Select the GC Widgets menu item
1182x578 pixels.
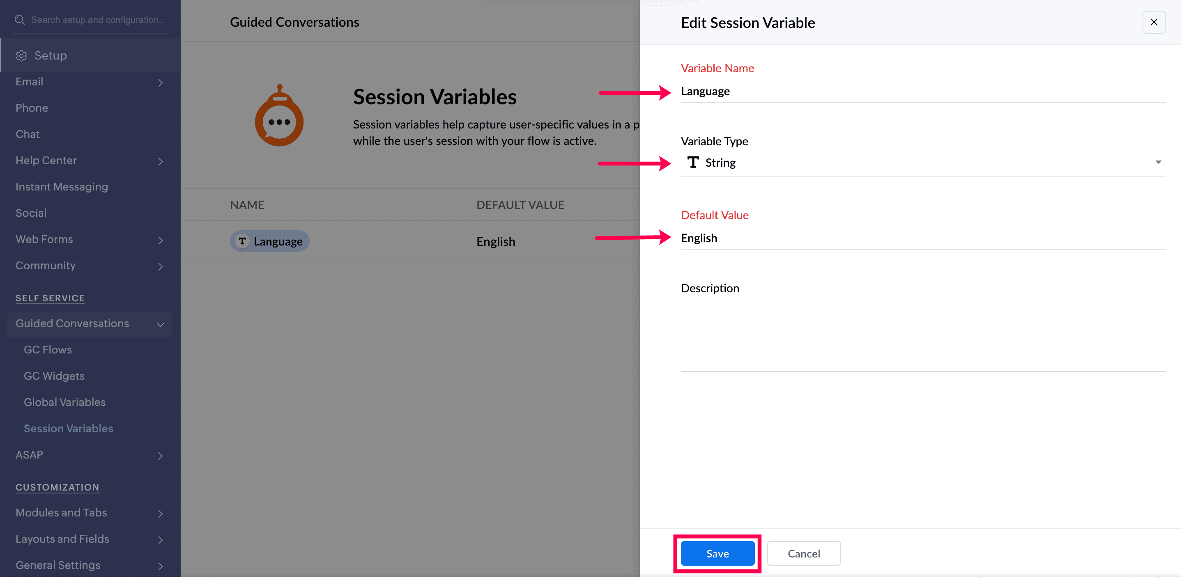click(x=54, y=376)
